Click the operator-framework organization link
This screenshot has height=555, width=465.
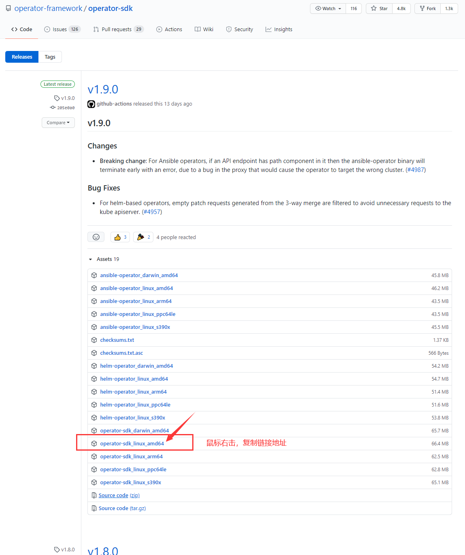point(48,8)
